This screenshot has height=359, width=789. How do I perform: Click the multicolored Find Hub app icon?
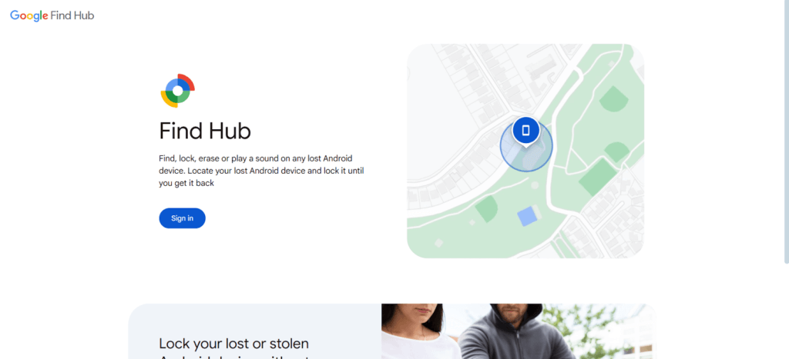(x=178, y=91)
